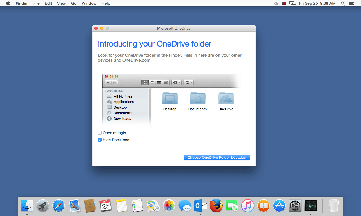Launch Firefox from the Dock
This screenshot has width=361, height=216.
click(x=216, y=206)
